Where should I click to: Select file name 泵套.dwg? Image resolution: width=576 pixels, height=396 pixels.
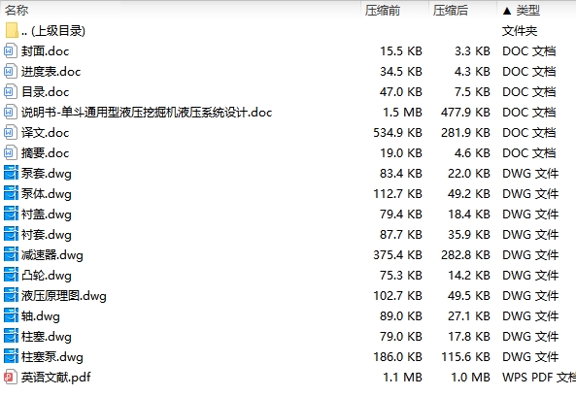click(x=47, y=174)
